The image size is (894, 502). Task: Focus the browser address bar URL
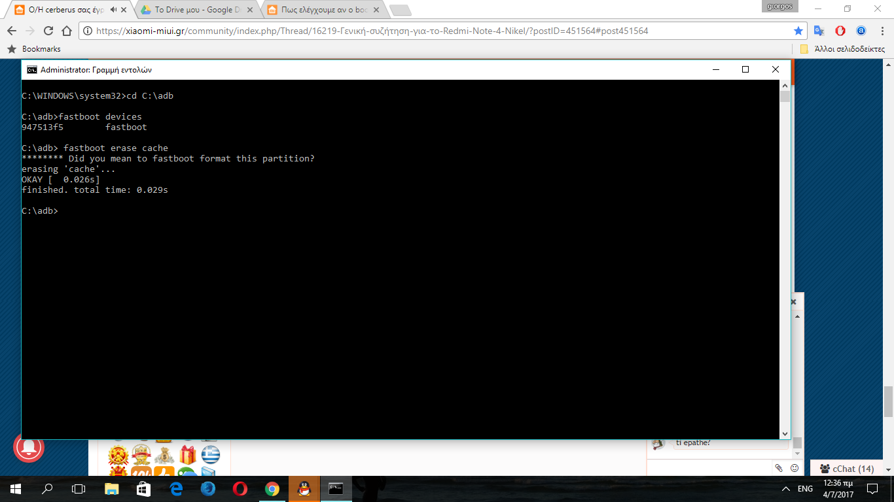pyautogui.click(x=372, y=31)
